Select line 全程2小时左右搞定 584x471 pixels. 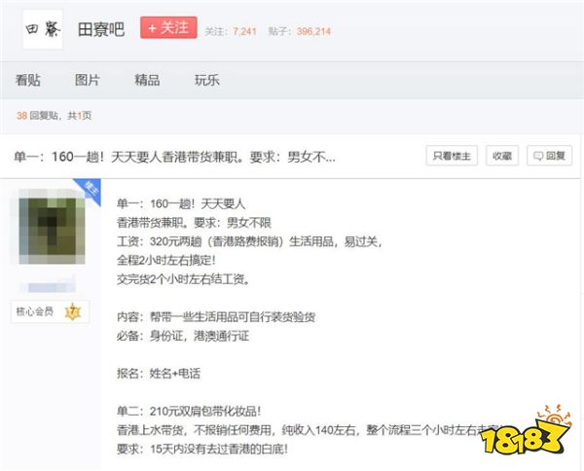166,260
